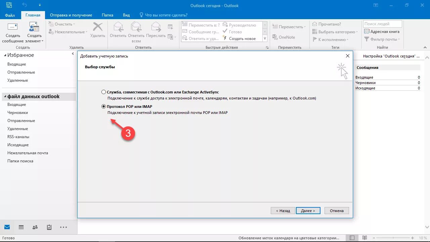This screenshot has height=242, width=430.
Task: Click the Create element icon
Action: click(34, 27)
